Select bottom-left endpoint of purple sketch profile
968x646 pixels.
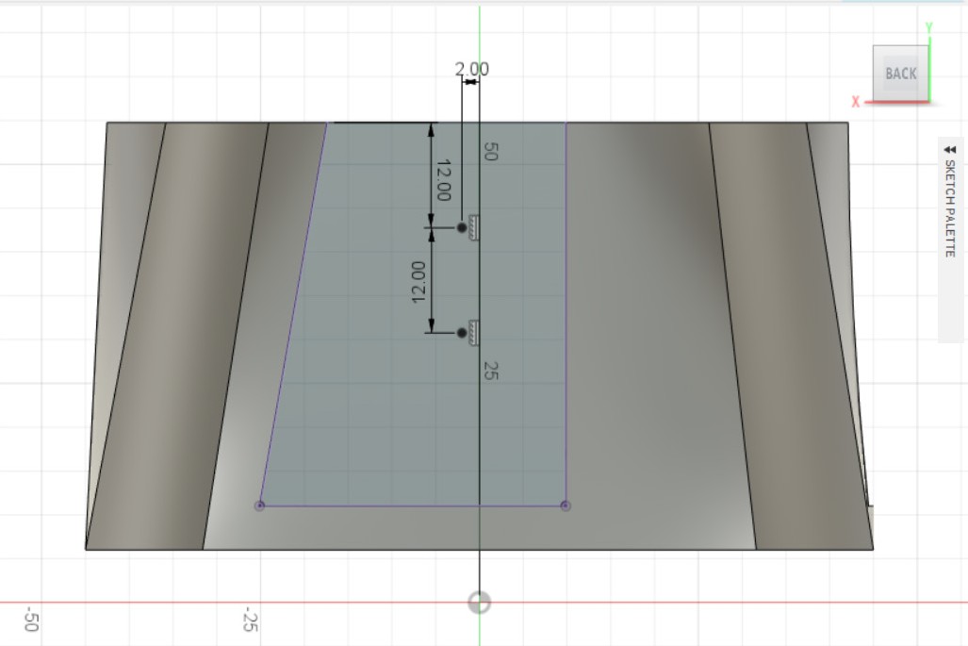click(260, 506)
